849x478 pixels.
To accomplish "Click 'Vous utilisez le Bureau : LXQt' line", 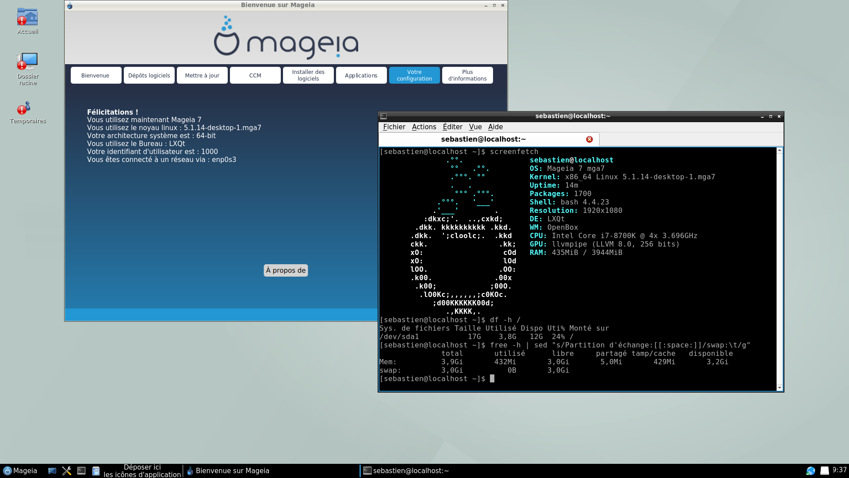I will pos(136,144).
